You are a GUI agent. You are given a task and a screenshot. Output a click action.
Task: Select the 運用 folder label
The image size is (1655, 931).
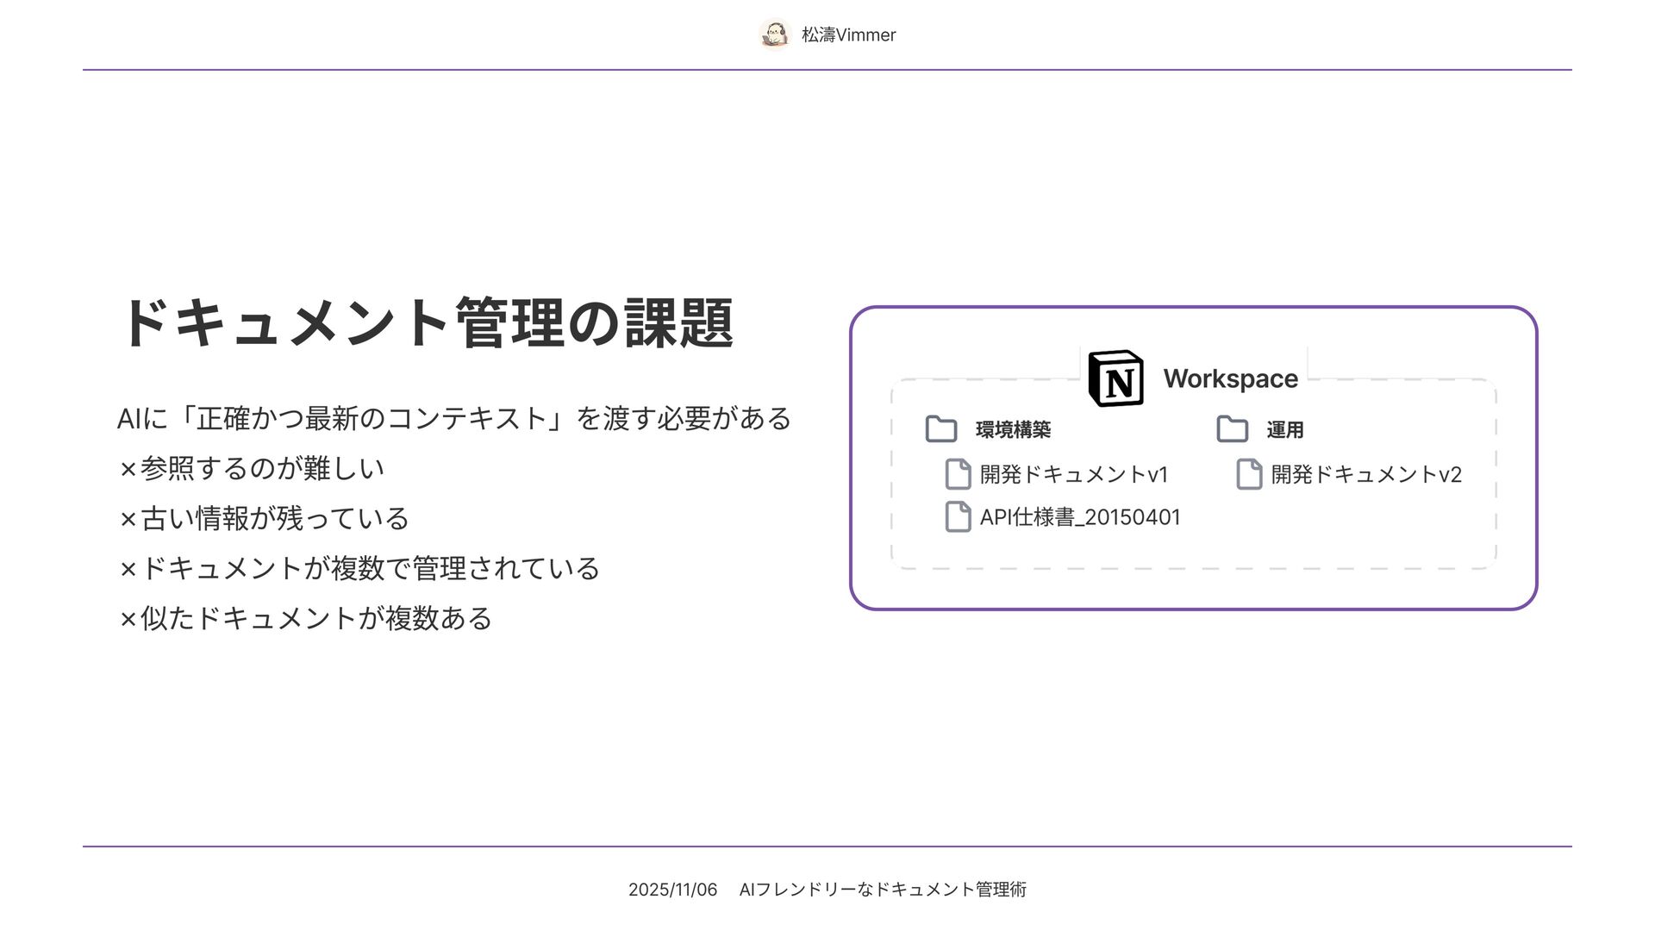[1284, 429]
